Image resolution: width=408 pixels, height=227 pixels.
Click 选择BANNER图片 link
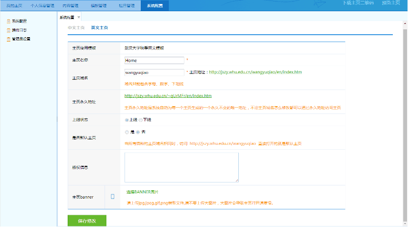(x=142, y=192)
